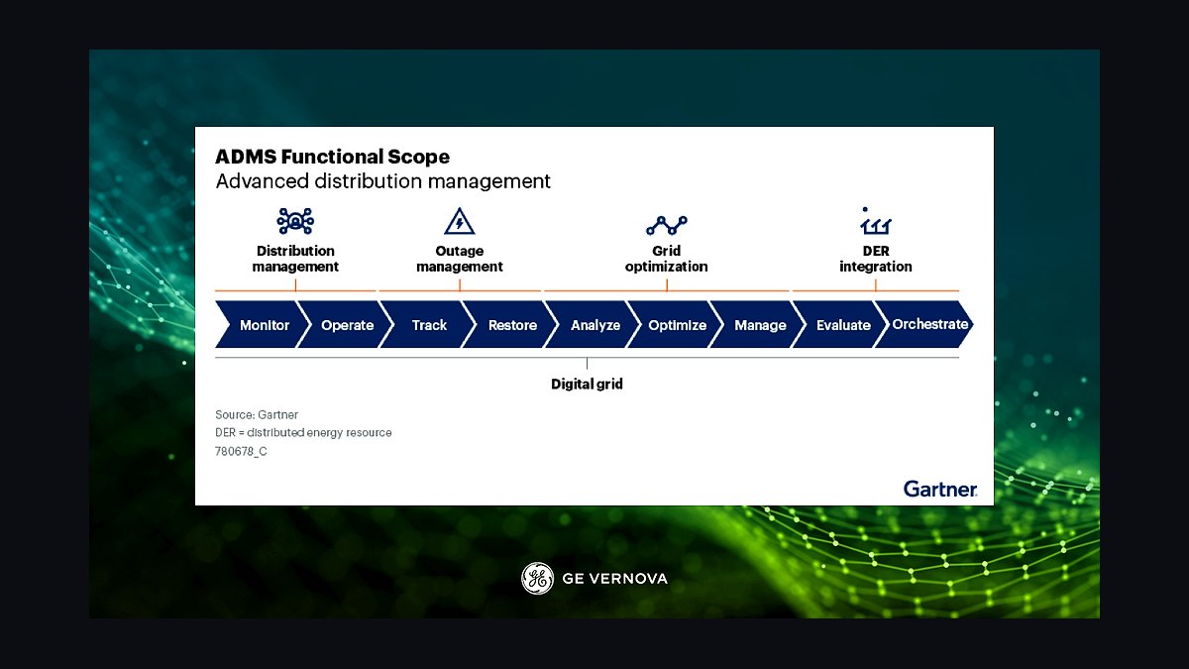This screenshot has height=669, width=1189.
Task: Click the Gartner logo
Action: [x=940, y=489]
